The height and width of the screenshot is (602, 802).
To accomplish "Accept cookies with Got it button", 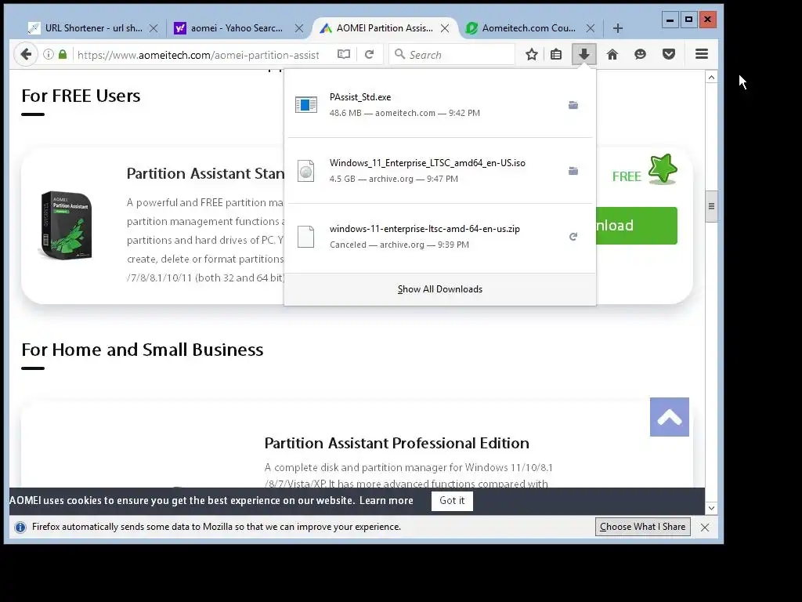I will (452, 501).
